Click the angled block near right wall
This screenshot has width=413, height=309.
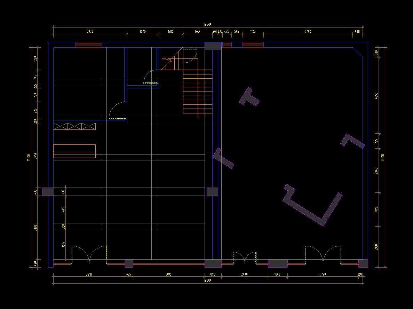pyautogui.click(x=353, y=140)
